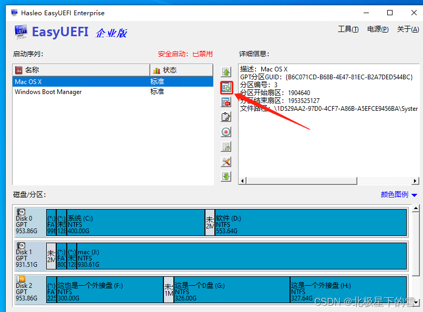Select the 这是一个D盘 (G:) partition
423x312 pixels.
[x=232, y=289]
